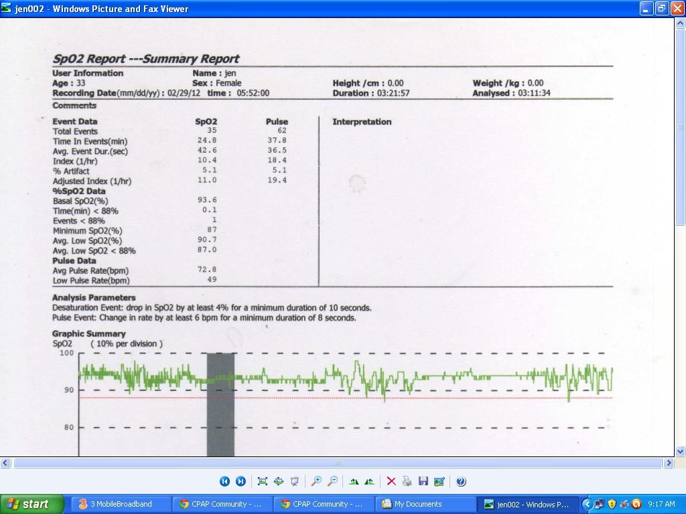Viewport: 686px width, 514px height.
Task: Click the vertical scrollbar down arrow
Action: pyautogui.click(x=681, y=452)
